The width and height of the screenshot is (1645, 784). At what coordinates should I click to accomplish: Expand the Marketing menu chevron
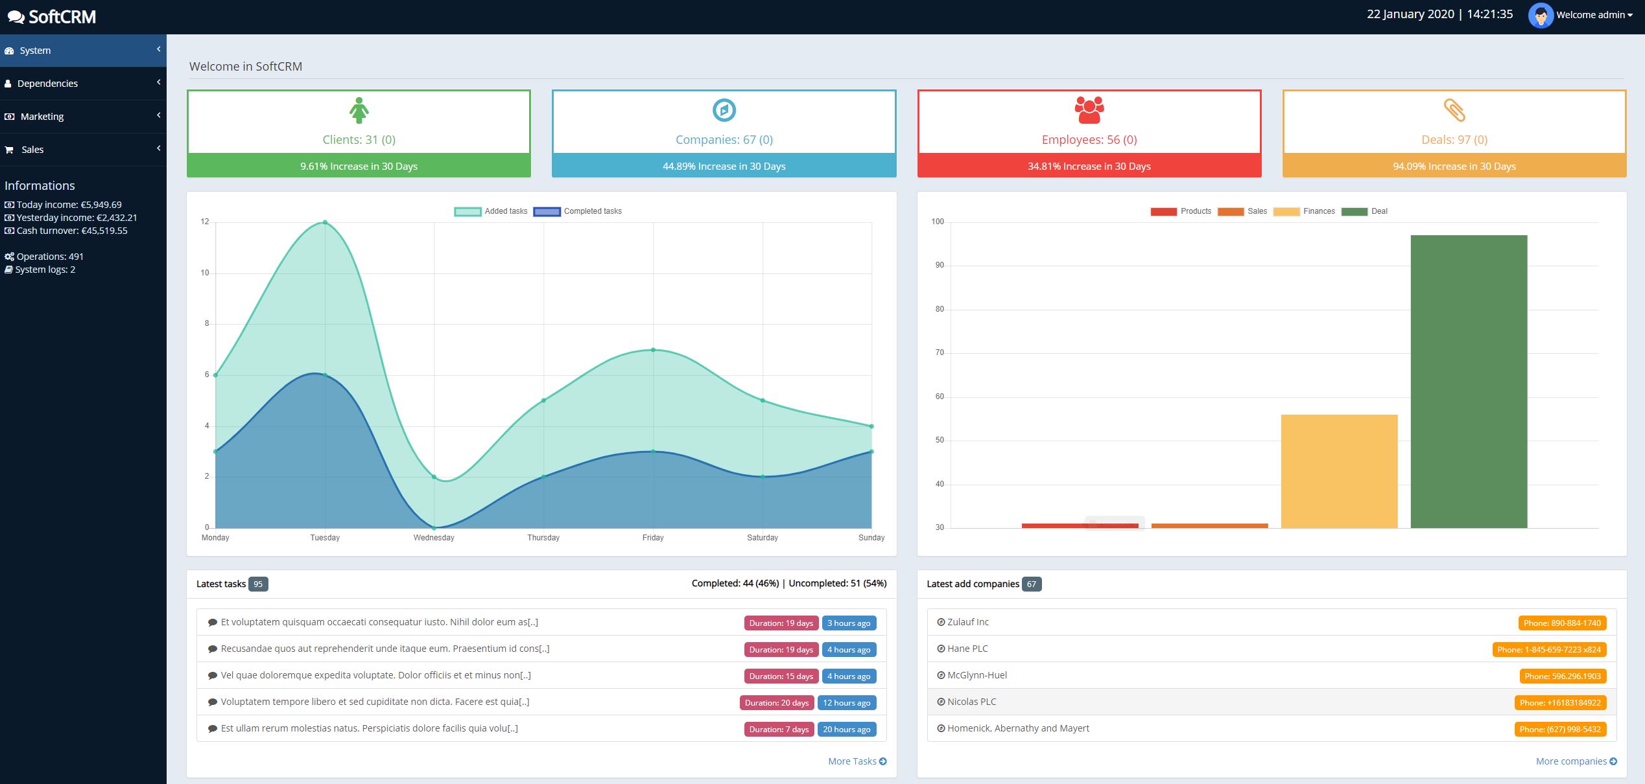[x=158, y=115]
